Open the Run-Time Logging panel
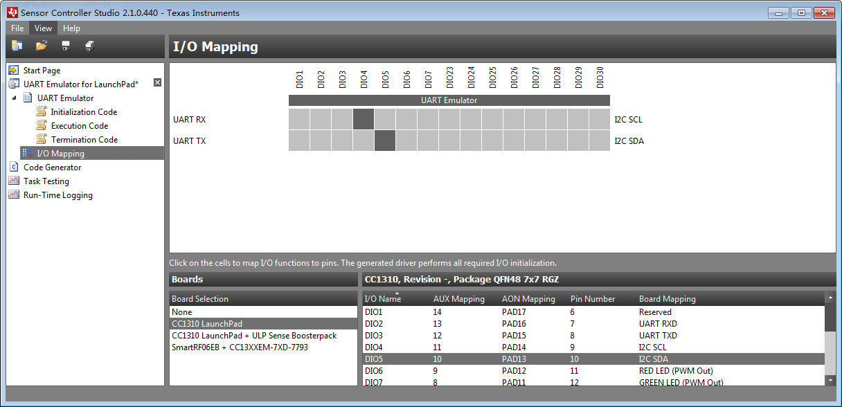The width and height of the screenshot is (842, 407). (58, 195)
